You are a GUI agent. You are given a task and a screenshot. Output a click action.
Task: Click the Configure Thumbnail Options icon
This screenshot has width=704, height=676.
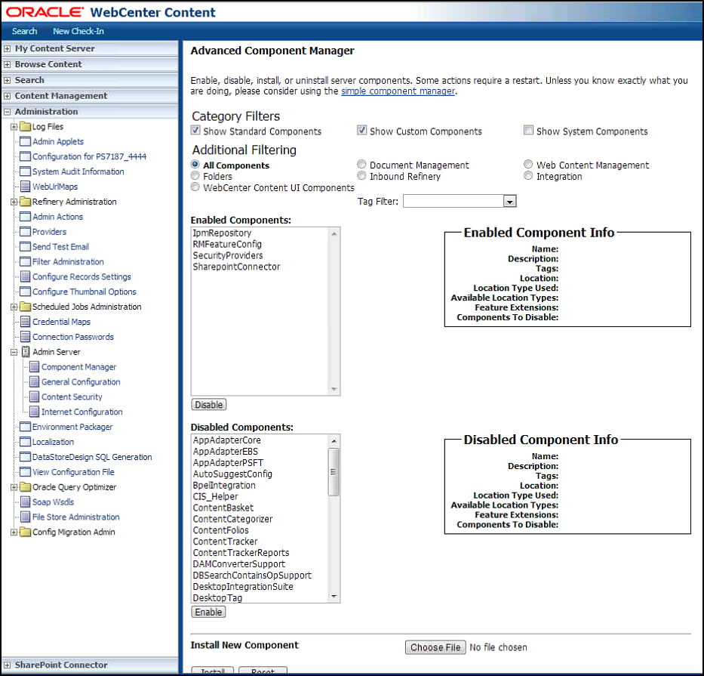(26, 292)
